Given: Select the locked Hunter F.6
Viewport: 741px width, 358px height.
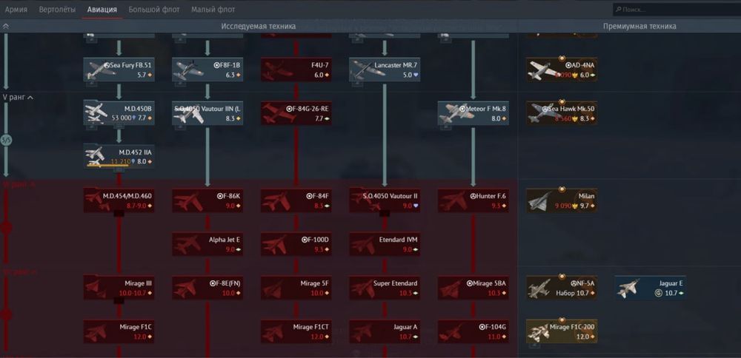Looking at the screenshot, I should click(473, 200).
